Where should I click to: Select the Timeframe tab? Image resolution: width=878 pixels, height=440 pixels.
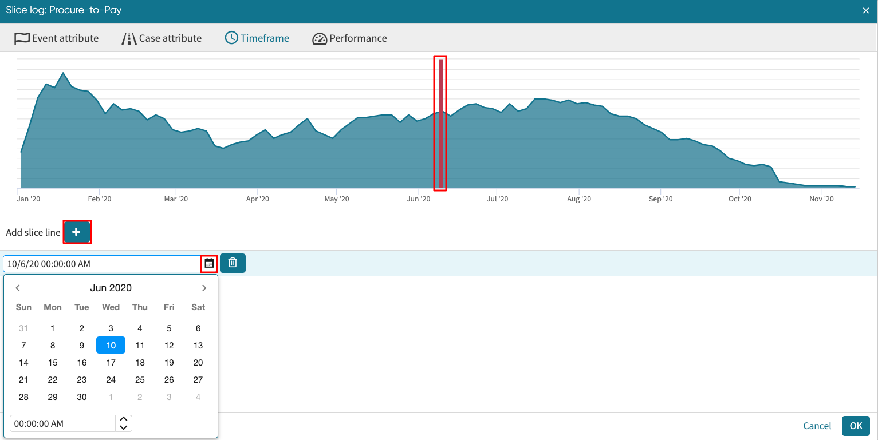(x=257, y=38)
